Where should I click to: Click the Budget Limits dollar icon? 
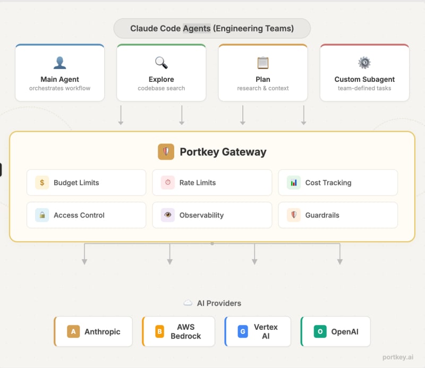click(42, 183)
